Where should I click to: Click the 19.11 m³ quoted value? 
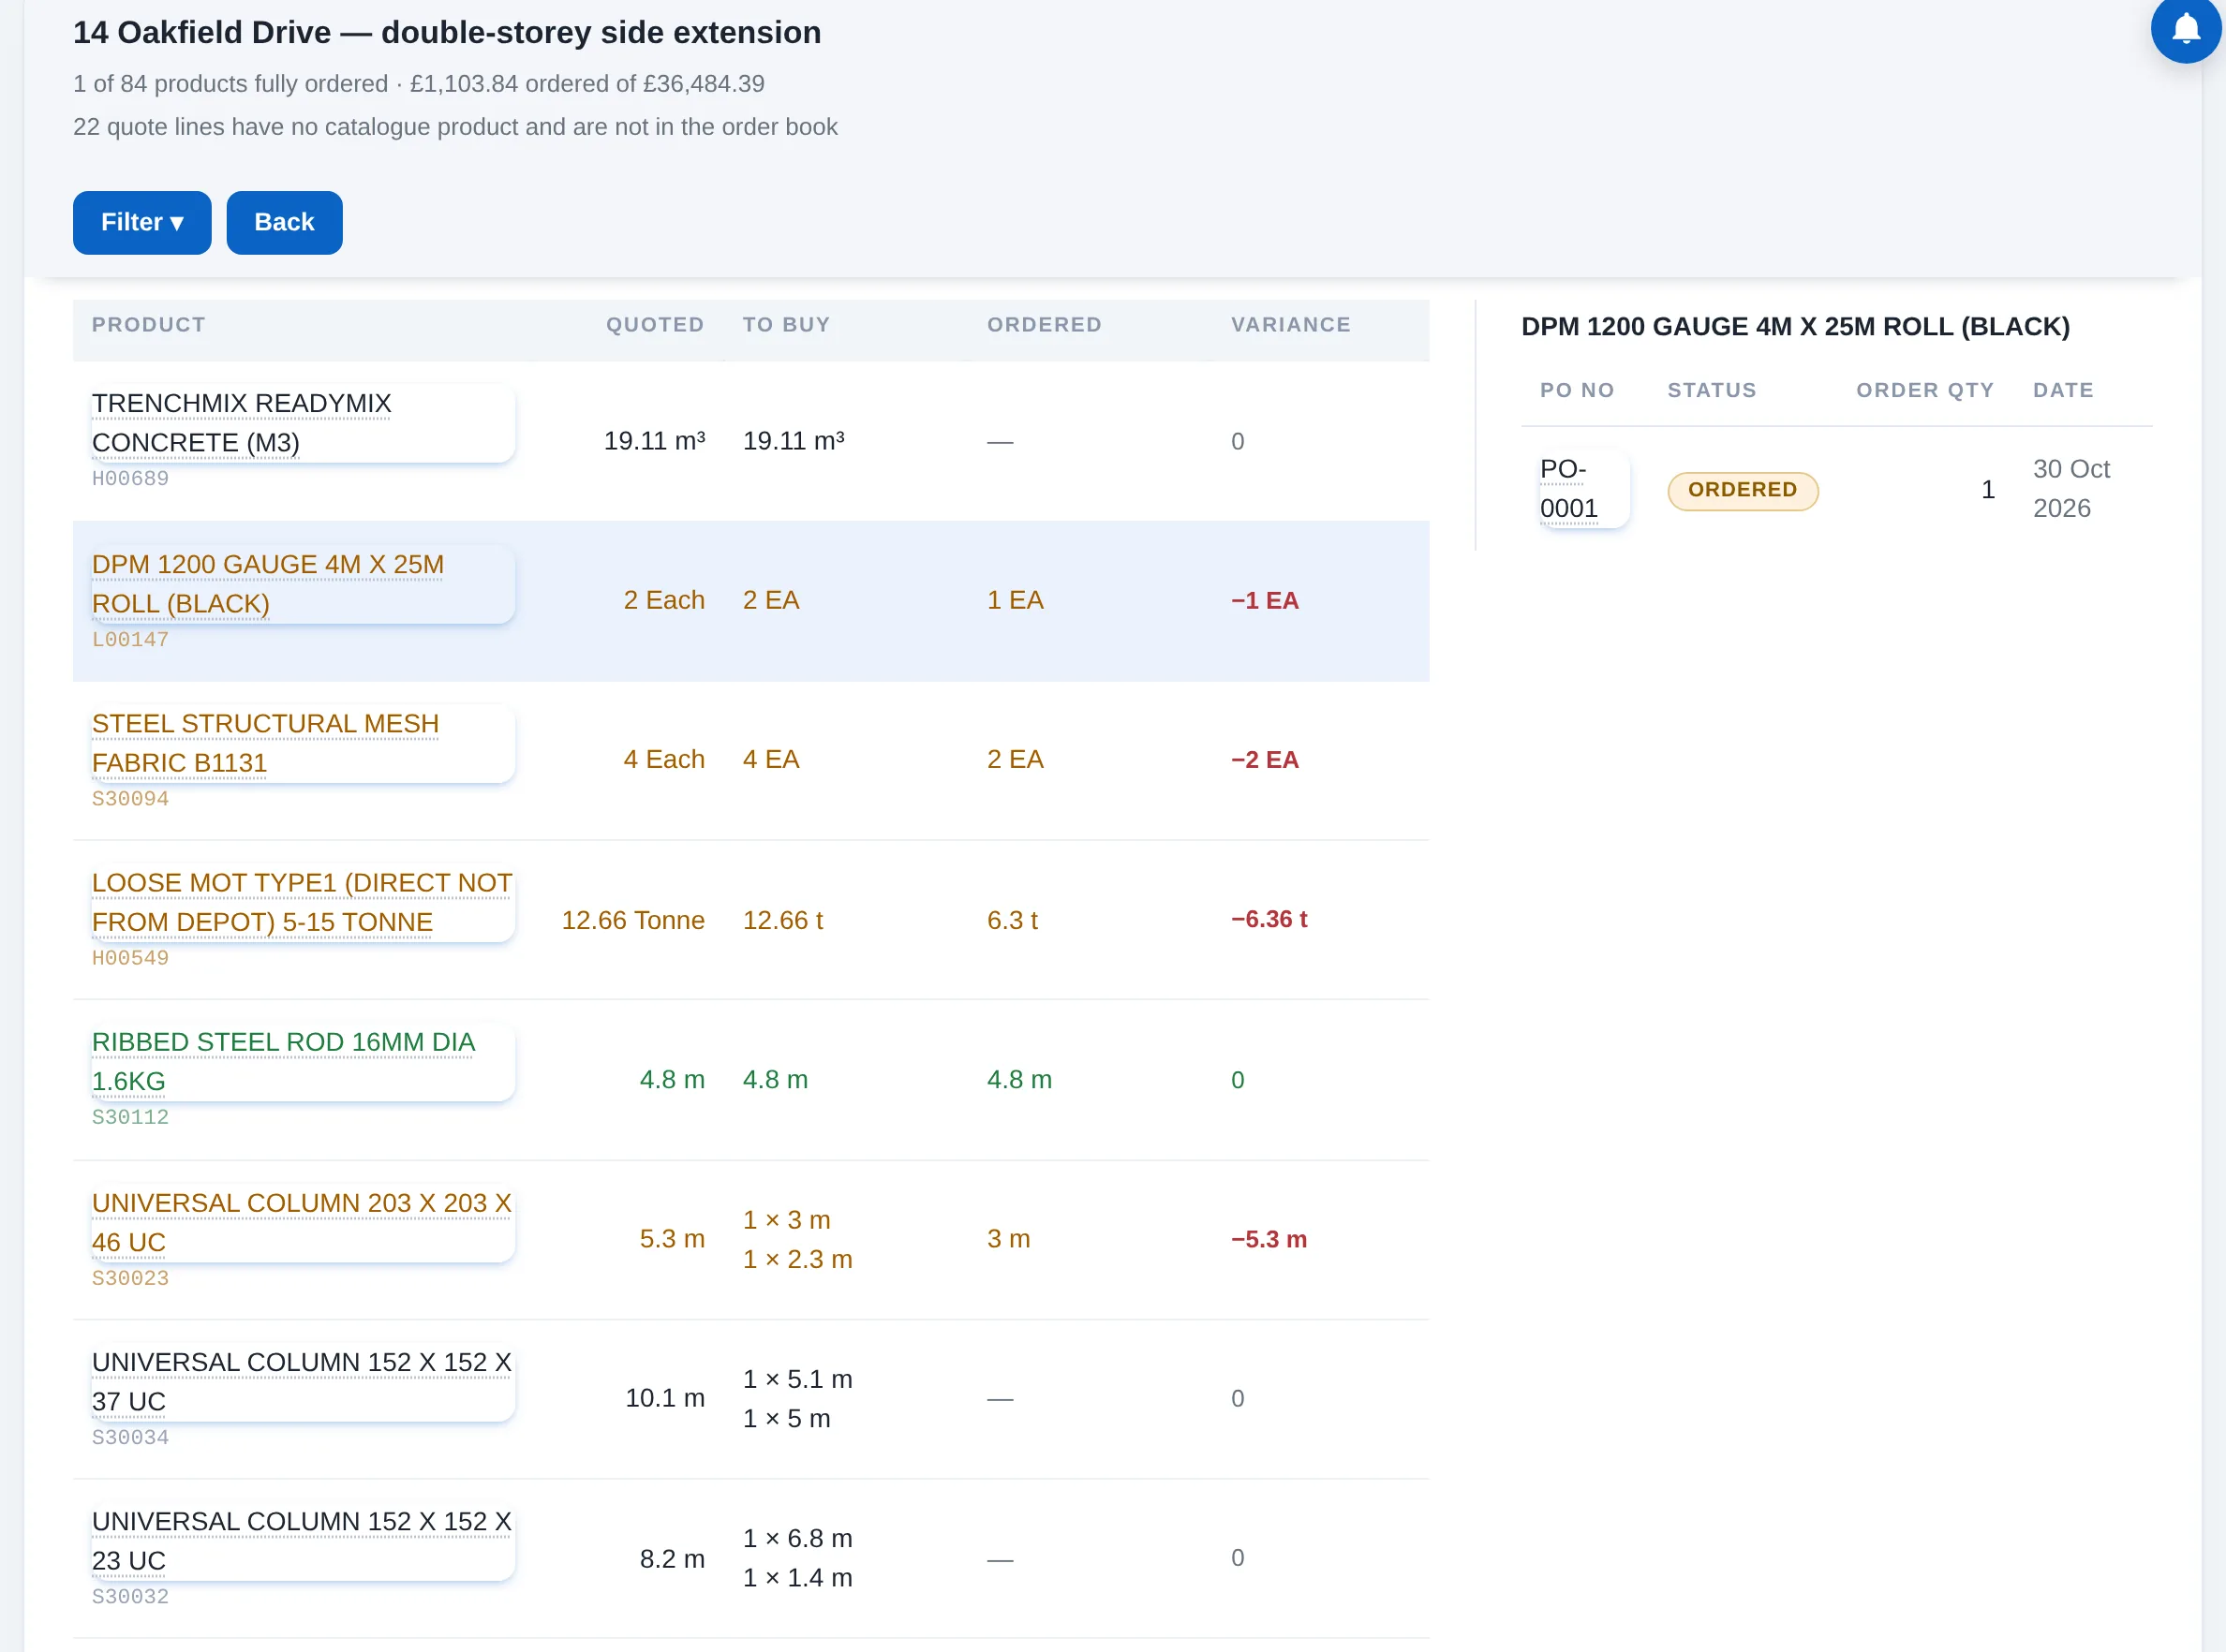point(654,441)
